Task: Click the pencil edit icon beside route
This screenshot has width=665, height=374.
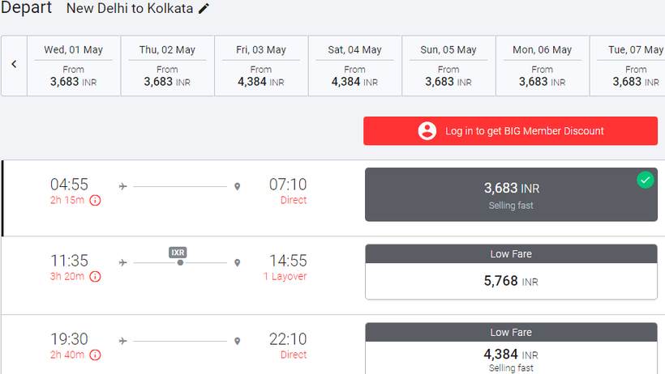Action: (x=204, y=9)
